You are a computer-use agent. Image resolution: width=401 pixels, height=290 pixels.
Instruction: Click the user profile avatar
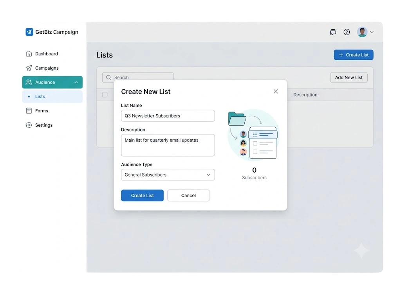[362, 32]
